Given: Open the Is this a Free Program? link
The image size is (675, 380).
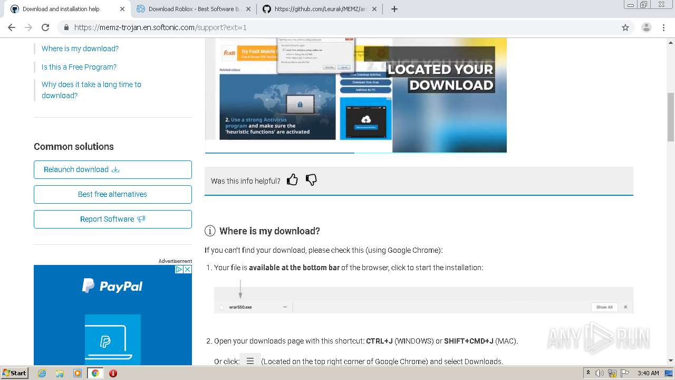Looking at the screenshot, I should tap(79, 67).
